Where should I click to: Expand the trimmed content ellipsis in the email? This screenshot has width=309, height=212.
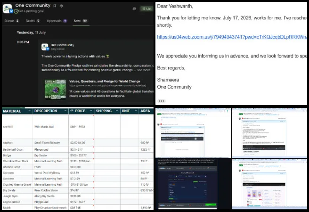(162, 101)
